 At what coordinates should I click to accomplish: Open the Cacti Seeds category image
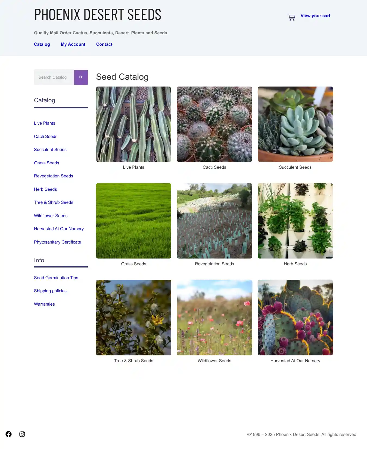point(214,124)
